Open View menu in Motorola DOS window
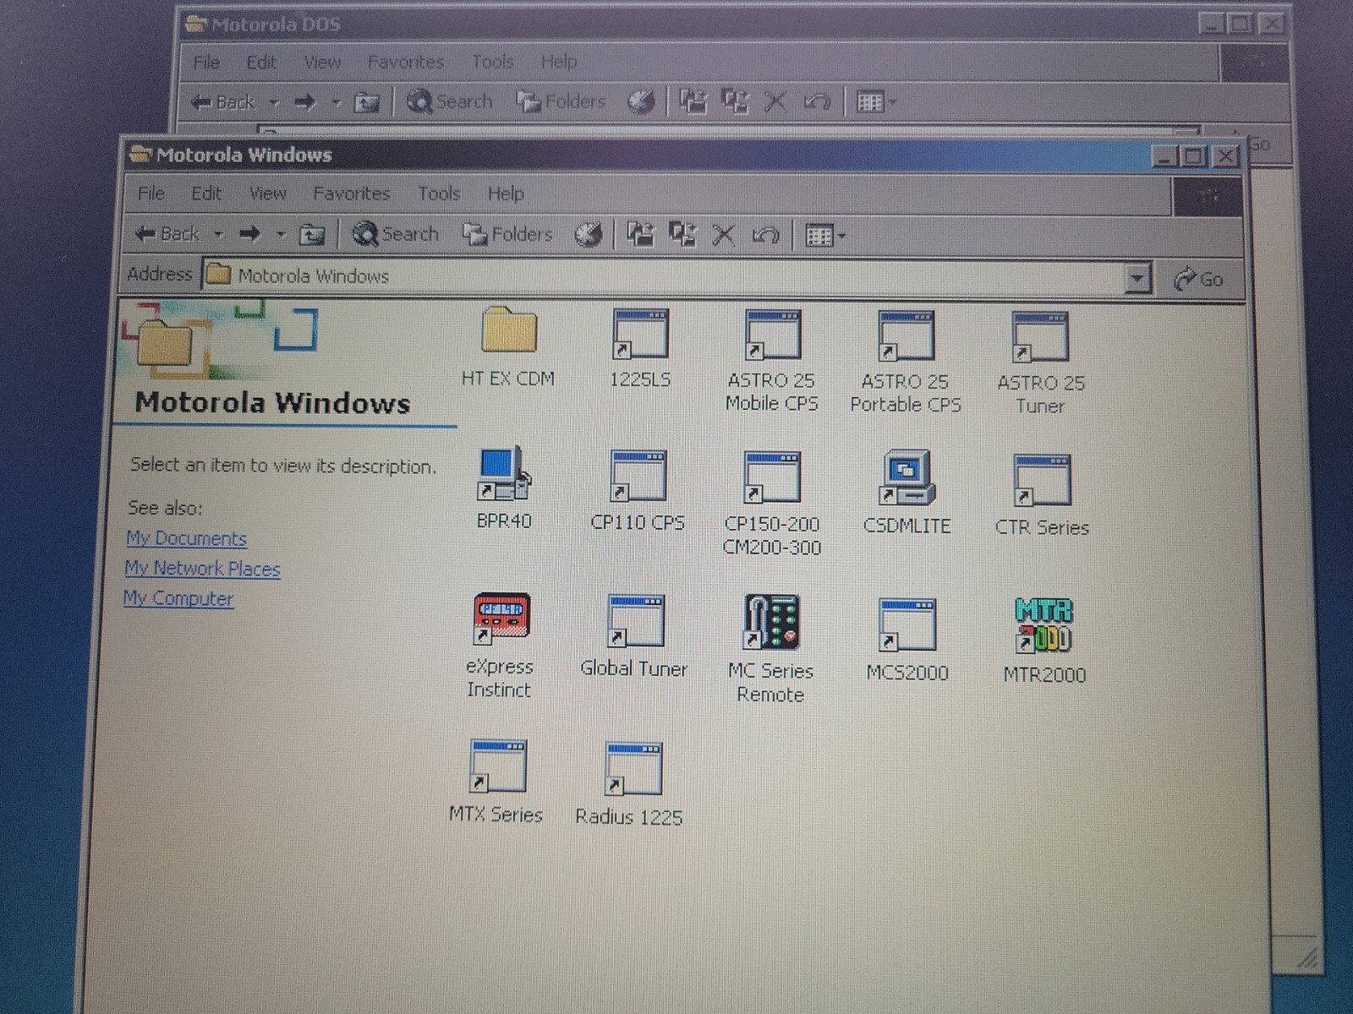Viewport: 1353px width, 1014px height. coord(322,62)
